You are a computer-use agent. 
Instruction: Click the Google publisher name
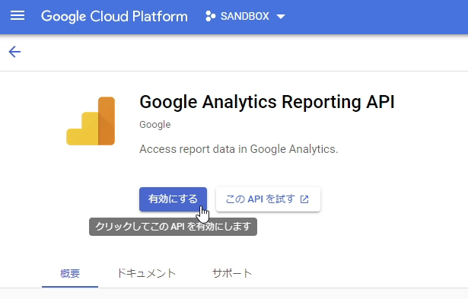(x=155, y=125)
